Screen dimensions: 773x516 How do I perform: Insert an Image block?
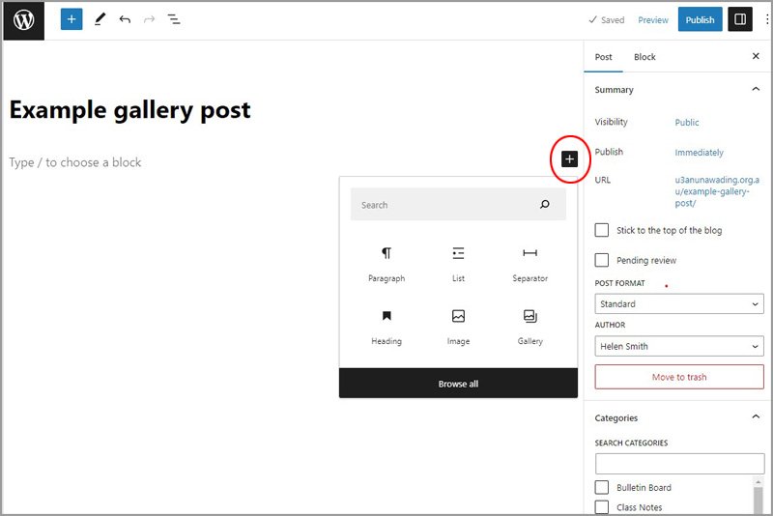(458, 328)
